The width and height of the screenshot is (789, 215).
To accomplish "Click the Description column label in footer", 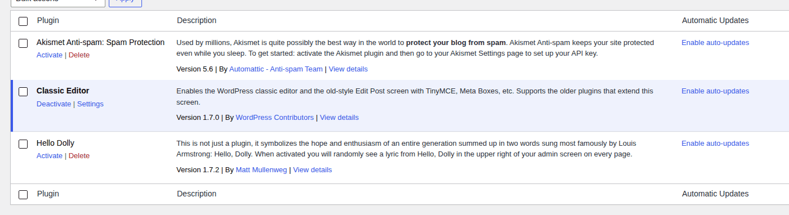I will pos(197,194).
